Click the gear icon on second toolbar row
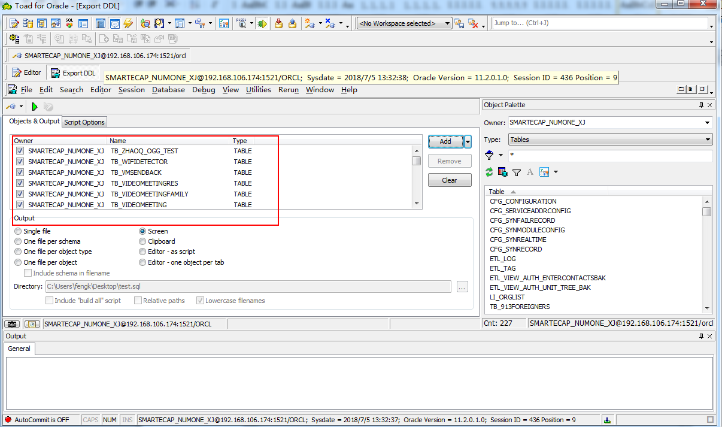The image size is (722, 427). pyautogui.click(x=14, y=38)
